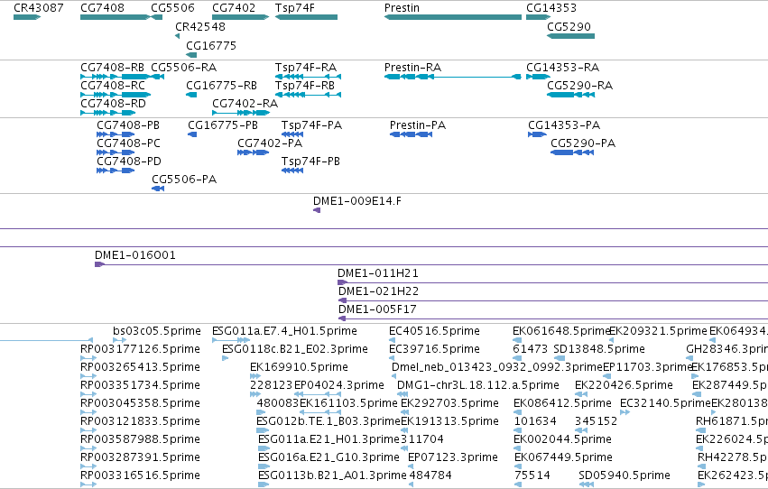This screenshot has height=489, width=768.
Task: Select the DME1-011H21 clone feature
Action: (x=552, y=282)
